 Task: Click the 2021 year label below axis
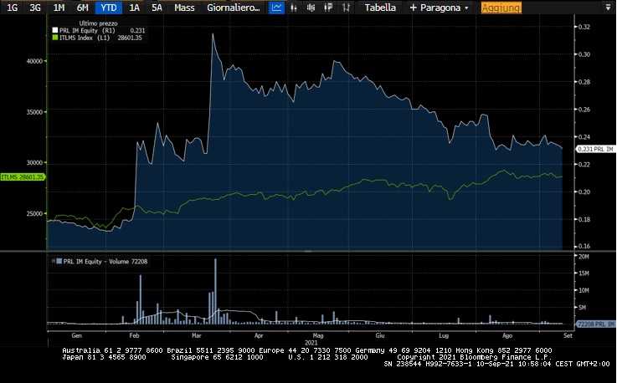point(311,343)
